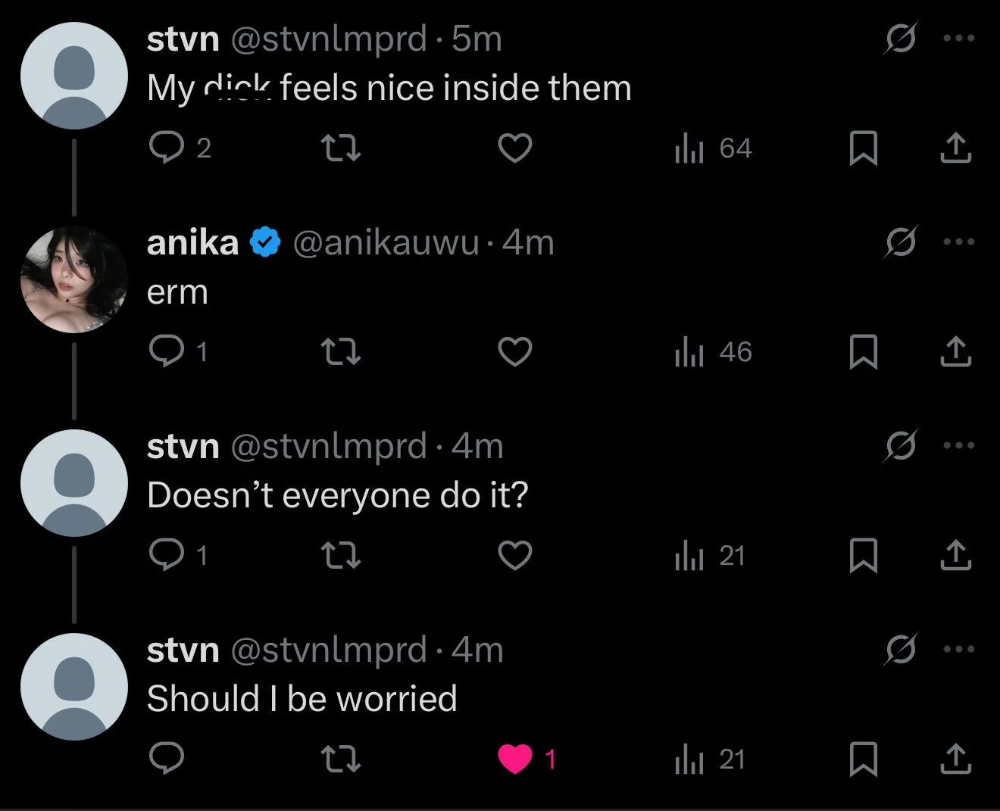Open more options menu on anika's post
Viewport: 1000px width, 811px height.
(958, 242)
